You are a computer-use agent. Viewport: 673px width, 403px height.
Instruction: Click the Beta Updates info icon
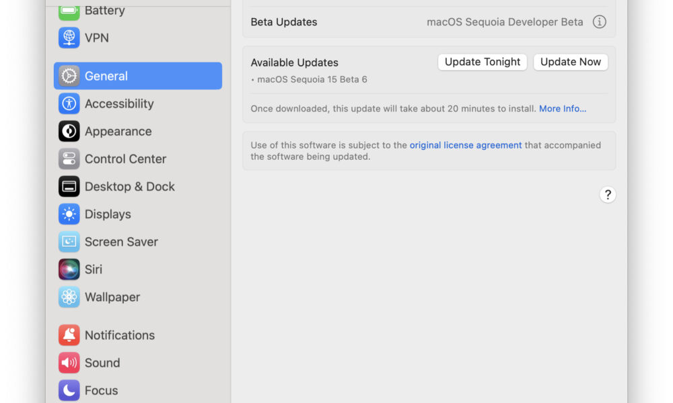click(600, 22)
